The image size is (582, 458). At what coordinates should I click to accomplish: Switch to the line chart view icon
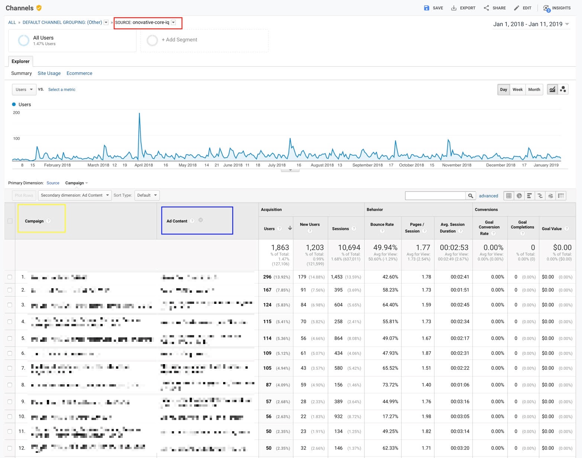coord(552,89)
